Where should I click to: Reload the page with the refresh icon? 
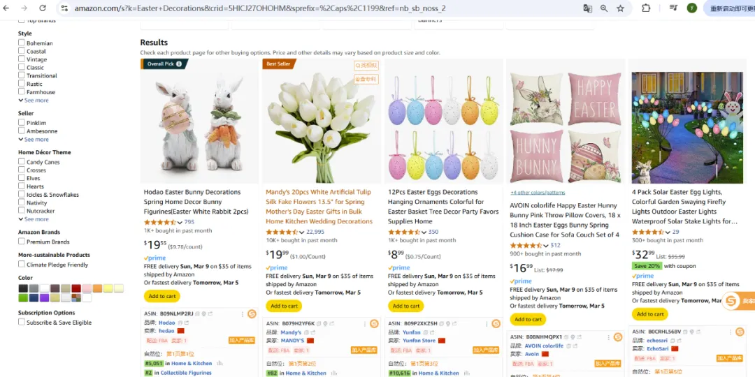coord(43,8)
